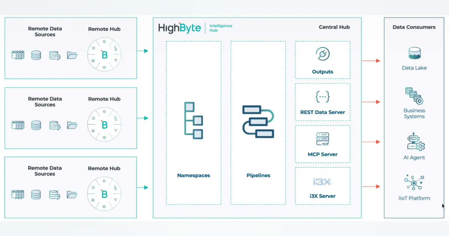This screenshot has height=236, width=449.
Task: Click the "AI Agent" label
Action: tap(414, 158)
